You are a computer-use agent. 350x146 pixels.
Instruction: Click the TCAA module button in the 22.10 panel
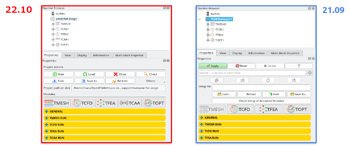130,103
